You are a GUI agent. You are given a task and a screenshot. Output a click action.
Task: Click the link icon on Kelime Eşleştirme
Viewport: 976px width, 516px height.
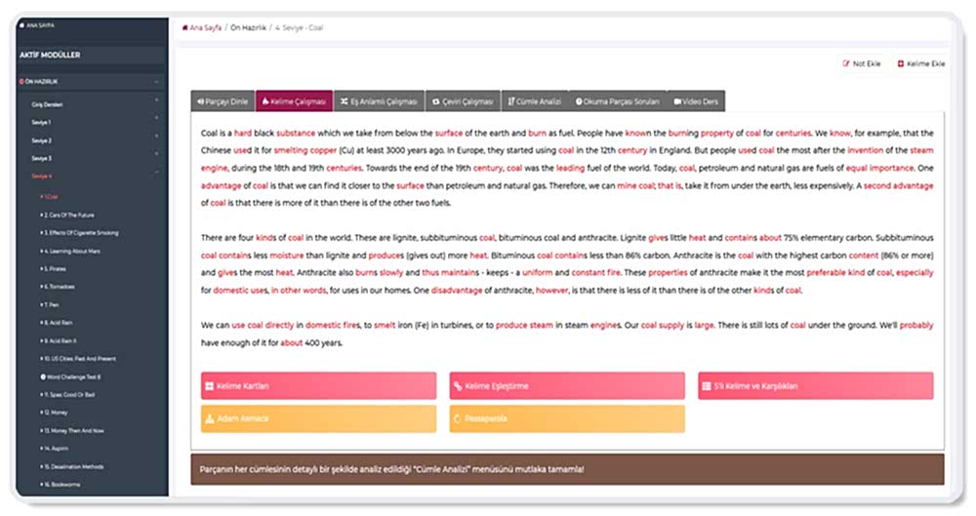coord(458,386)
